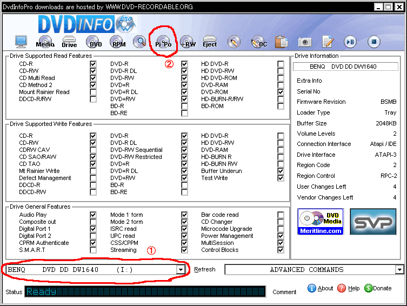This screenshot has height=306, width=407.
Task: Click the Refresh button
Action: pos(205,269)
